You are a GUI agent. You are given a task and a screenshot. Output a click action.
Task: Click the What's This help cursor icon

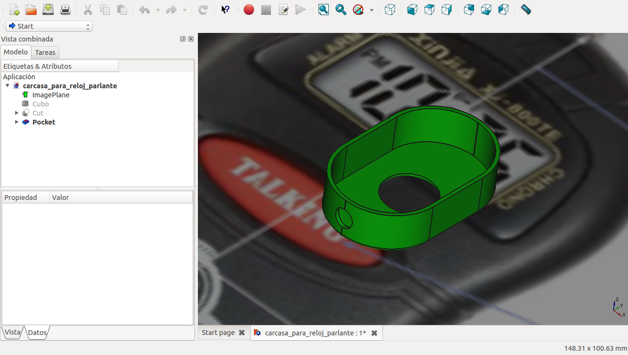pyautogui.click(x=226, y=10)
